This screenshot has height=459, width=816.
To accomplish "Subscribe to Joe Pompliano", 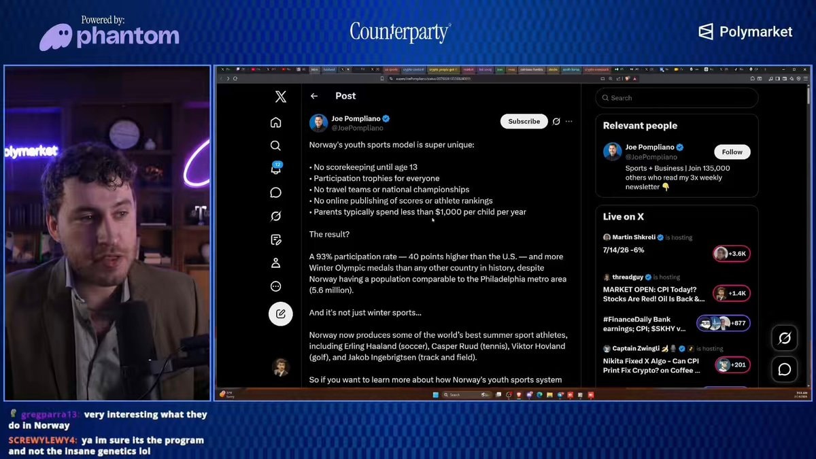I will point(524,121).
